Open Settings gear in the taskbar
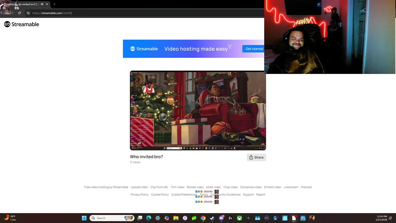 (158, 218)
